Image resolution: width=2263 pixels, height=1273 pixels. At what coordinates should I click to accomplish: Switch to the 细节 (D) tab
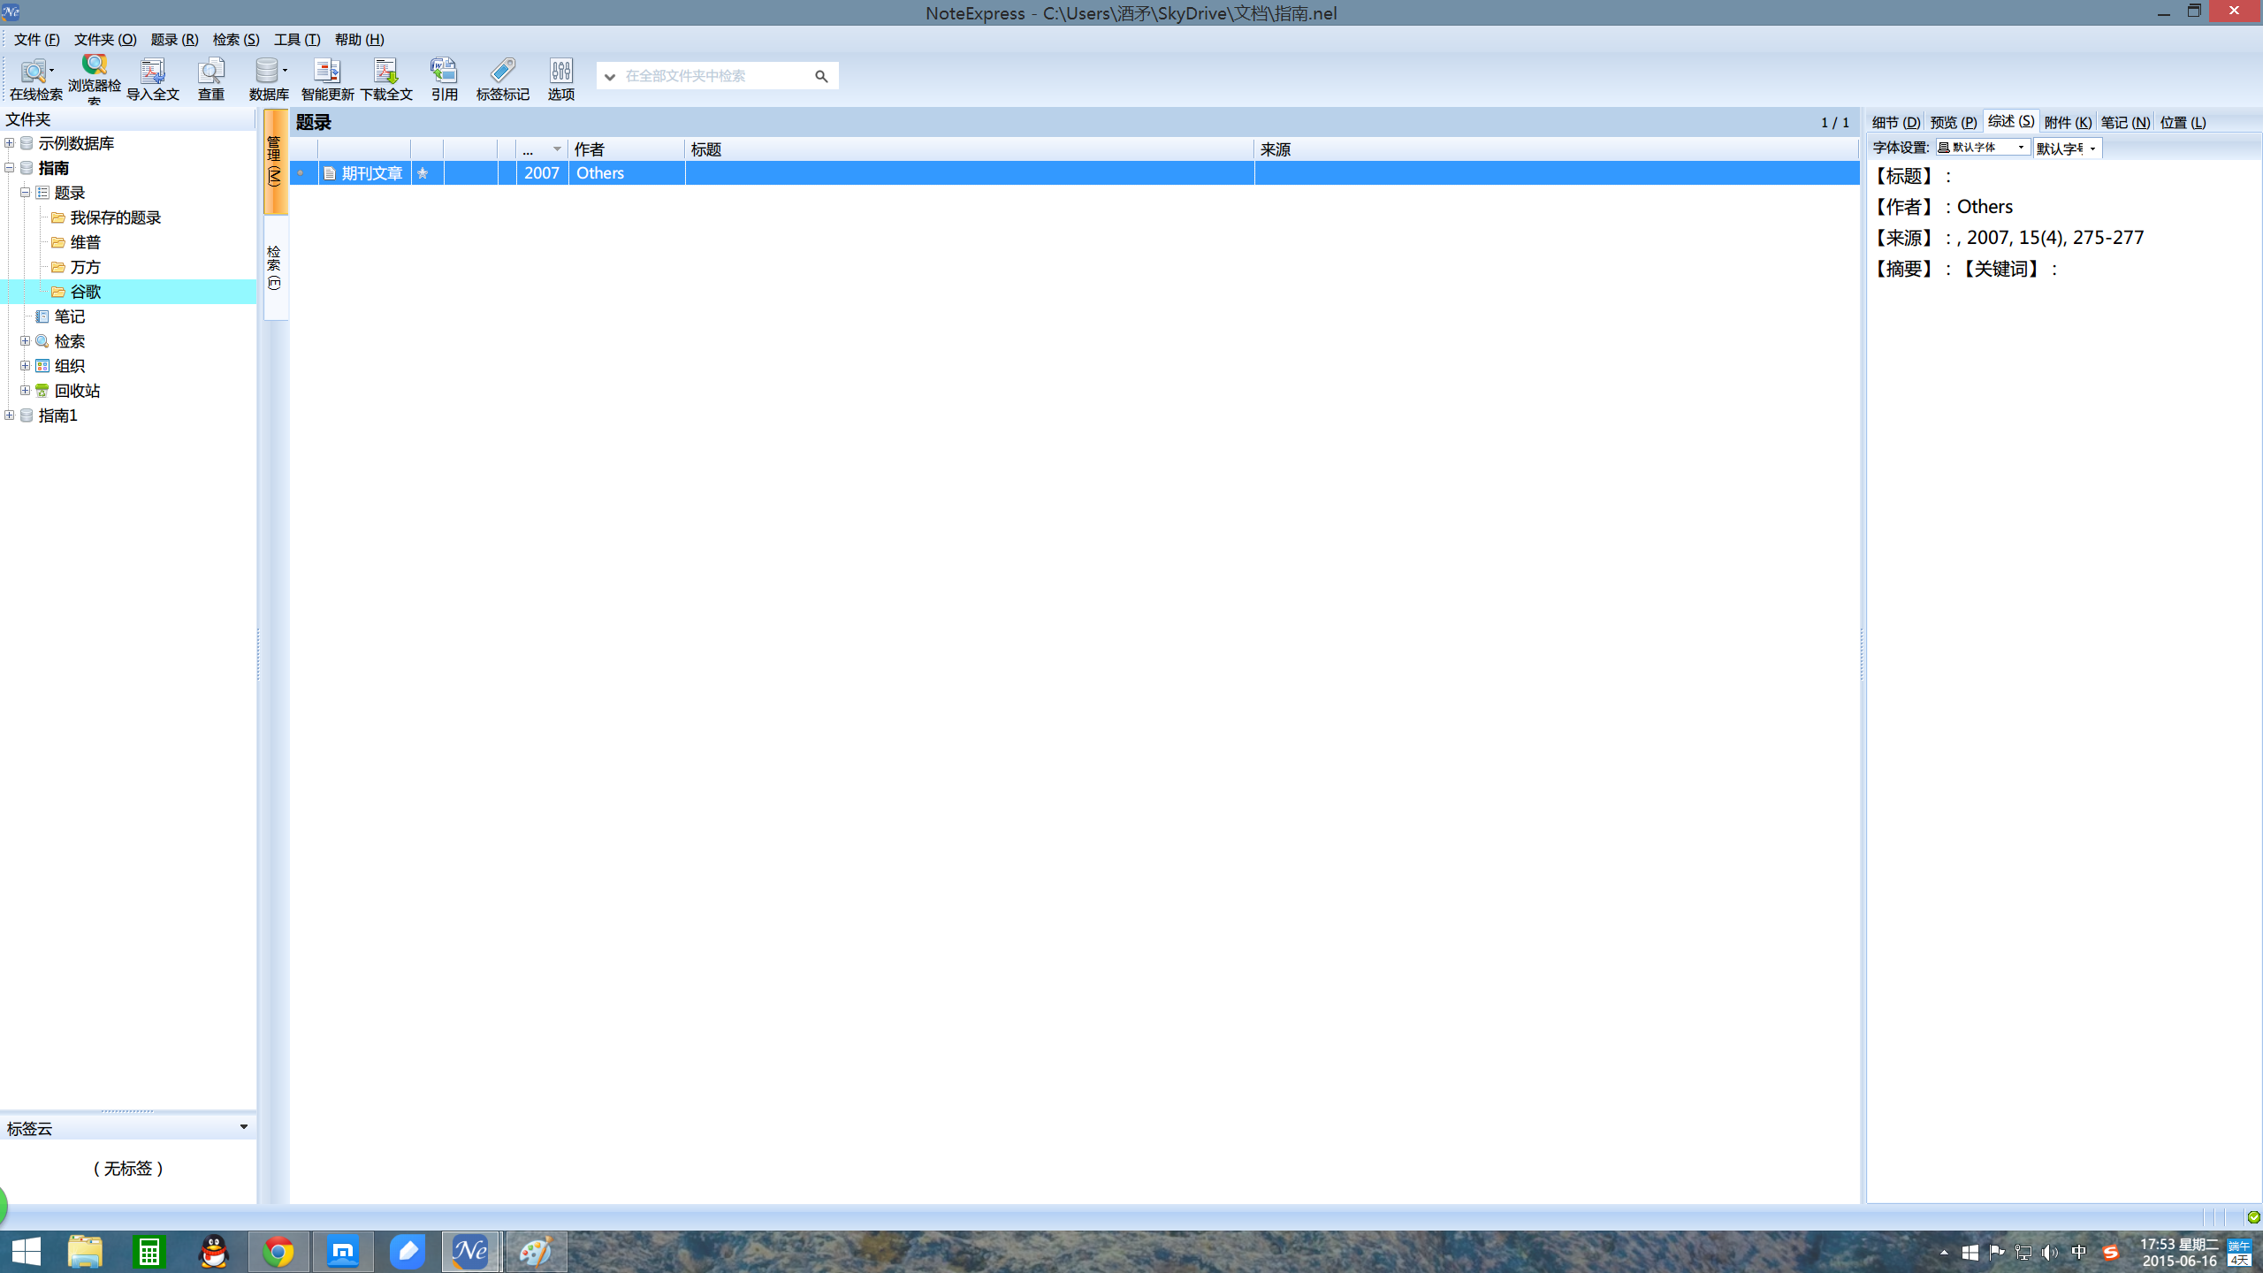pos(1895,123)
